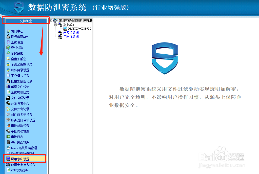Open the 文件加密 panel header
Screen dimensions: 259x174
[26, 21]
